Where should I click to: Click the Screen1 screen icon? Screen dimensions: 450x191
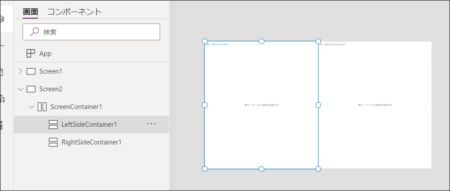31,71
